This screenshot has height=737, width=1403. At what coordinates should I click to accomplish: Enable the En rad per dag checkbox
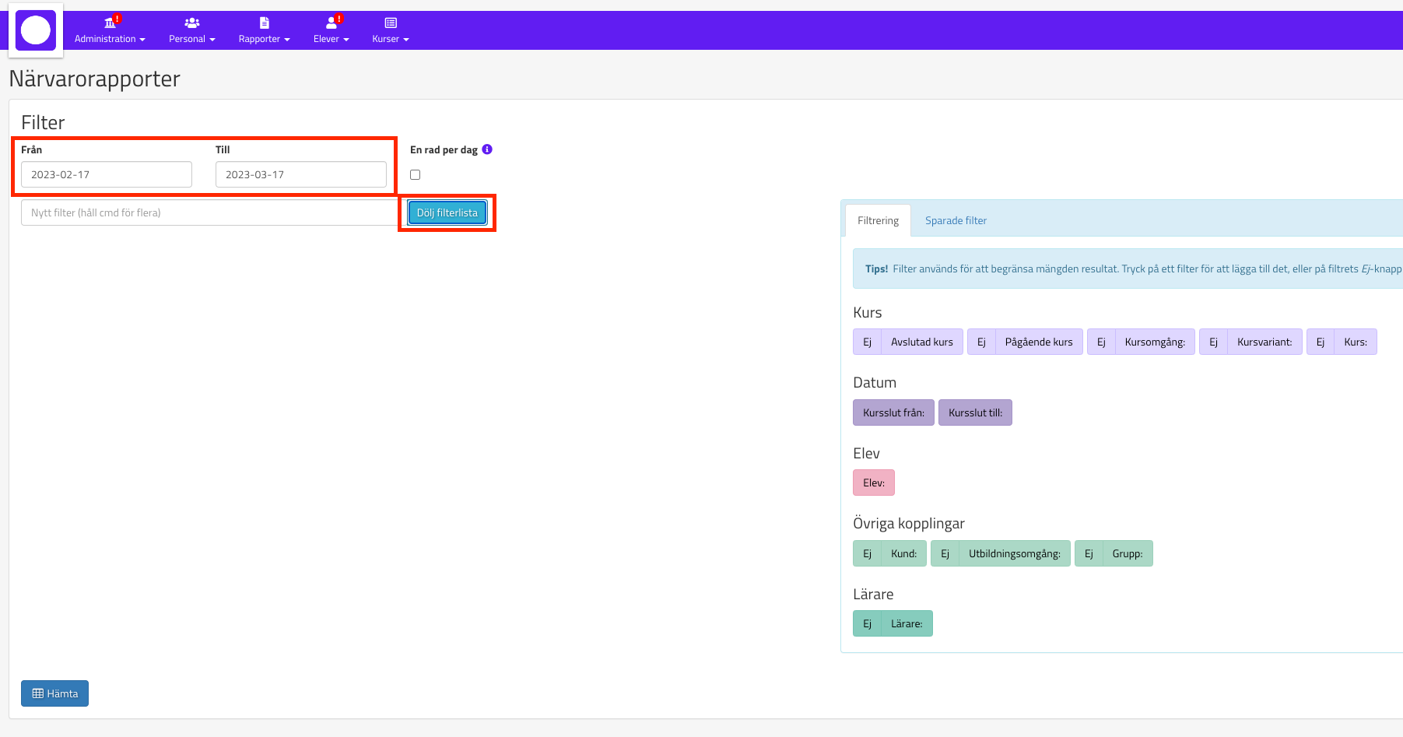pos(416,175)
